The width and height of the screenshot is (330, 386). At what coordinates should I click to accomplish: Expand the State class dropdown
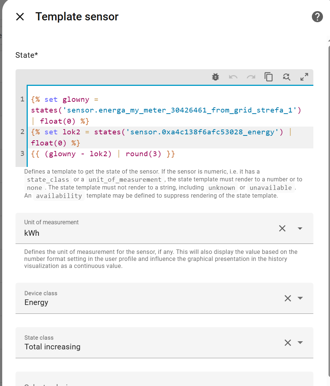point(300,343)
